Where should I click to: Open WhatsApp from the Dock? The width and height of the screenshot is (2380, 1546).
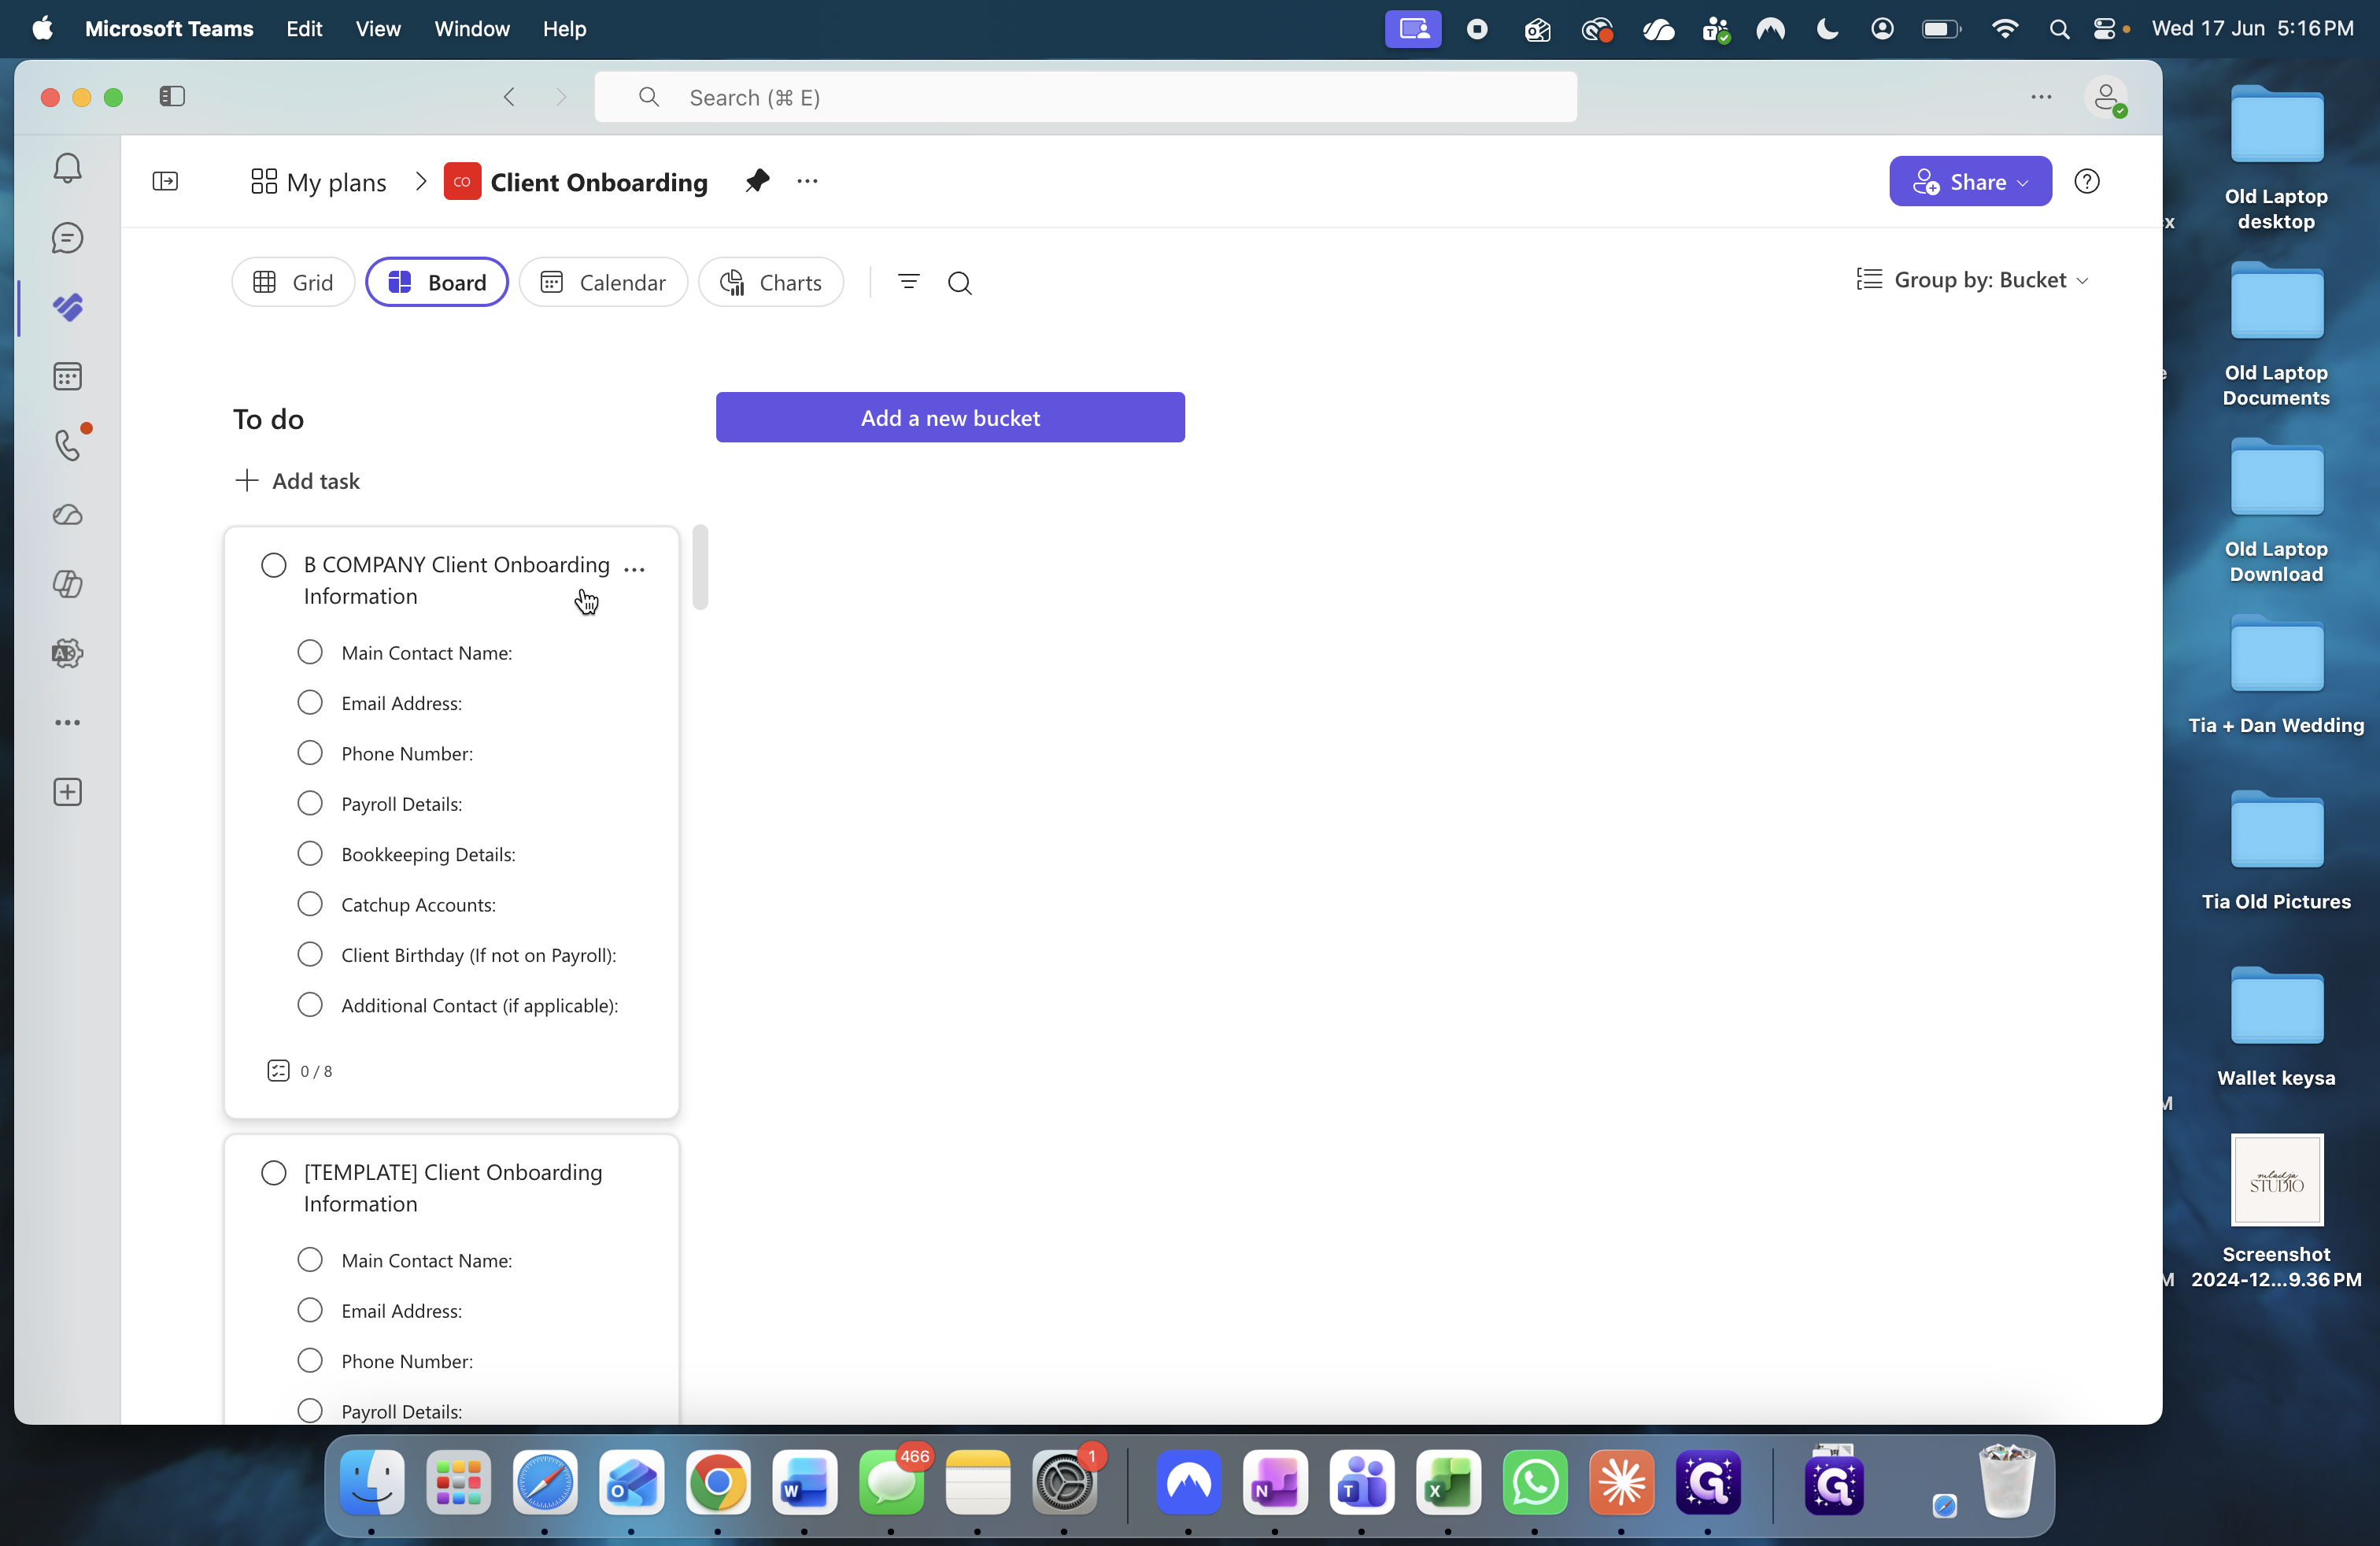click(x=1535, y=1482)
